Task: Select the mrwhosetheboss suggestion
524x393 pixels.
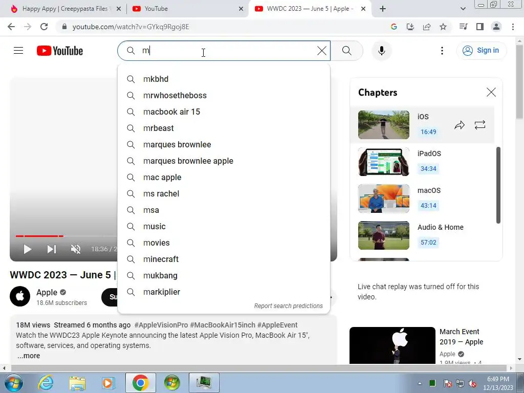Action: click(x=224, y=95)
